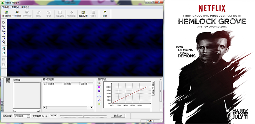
Task: Click the morph degree slider track
Action: [x=84, y=116]
